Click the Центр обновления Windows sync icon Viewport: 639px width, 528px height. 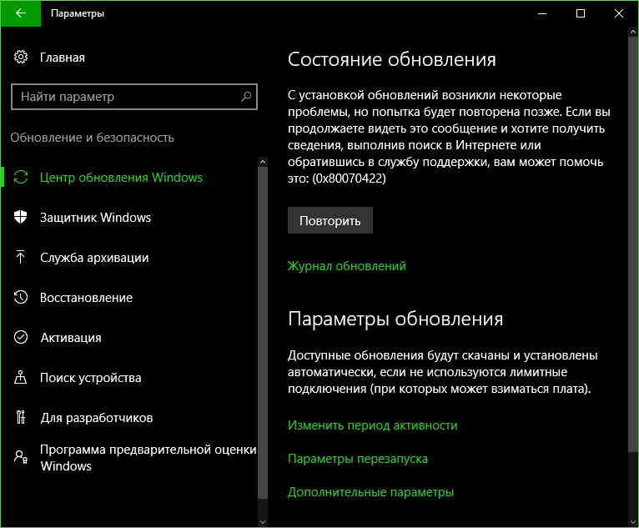pos(21,177)
